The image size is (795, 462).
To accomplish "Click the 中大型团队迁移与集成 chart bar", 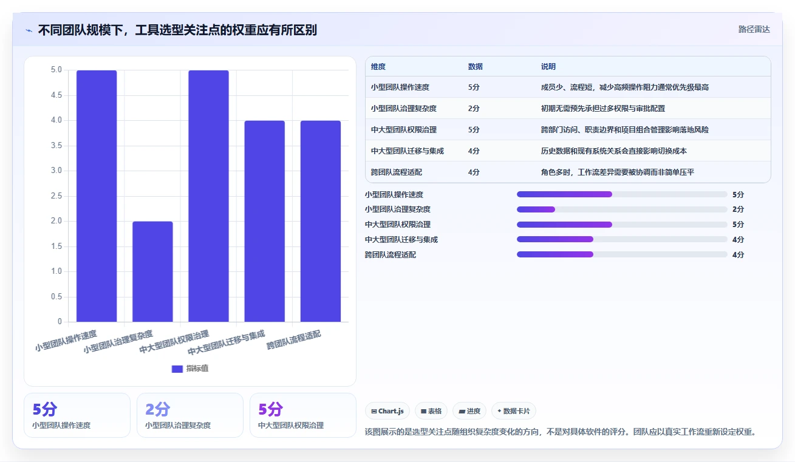I will 264,221.
